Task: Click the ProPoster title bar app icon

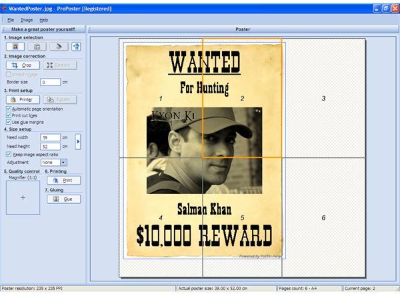Action: pos(4,9)
